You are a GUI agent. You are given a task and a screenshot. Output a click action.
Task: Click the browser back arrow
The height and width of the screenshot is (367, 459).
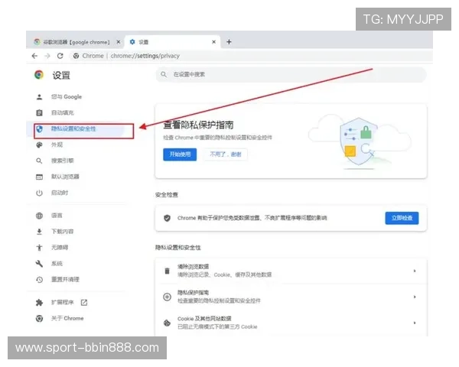34,56
